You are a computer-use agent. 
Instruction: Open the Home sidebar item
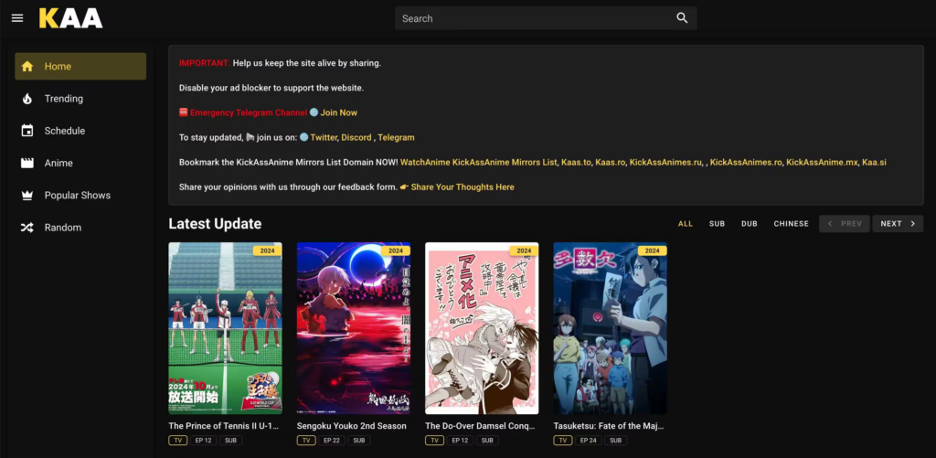(80, 67)
